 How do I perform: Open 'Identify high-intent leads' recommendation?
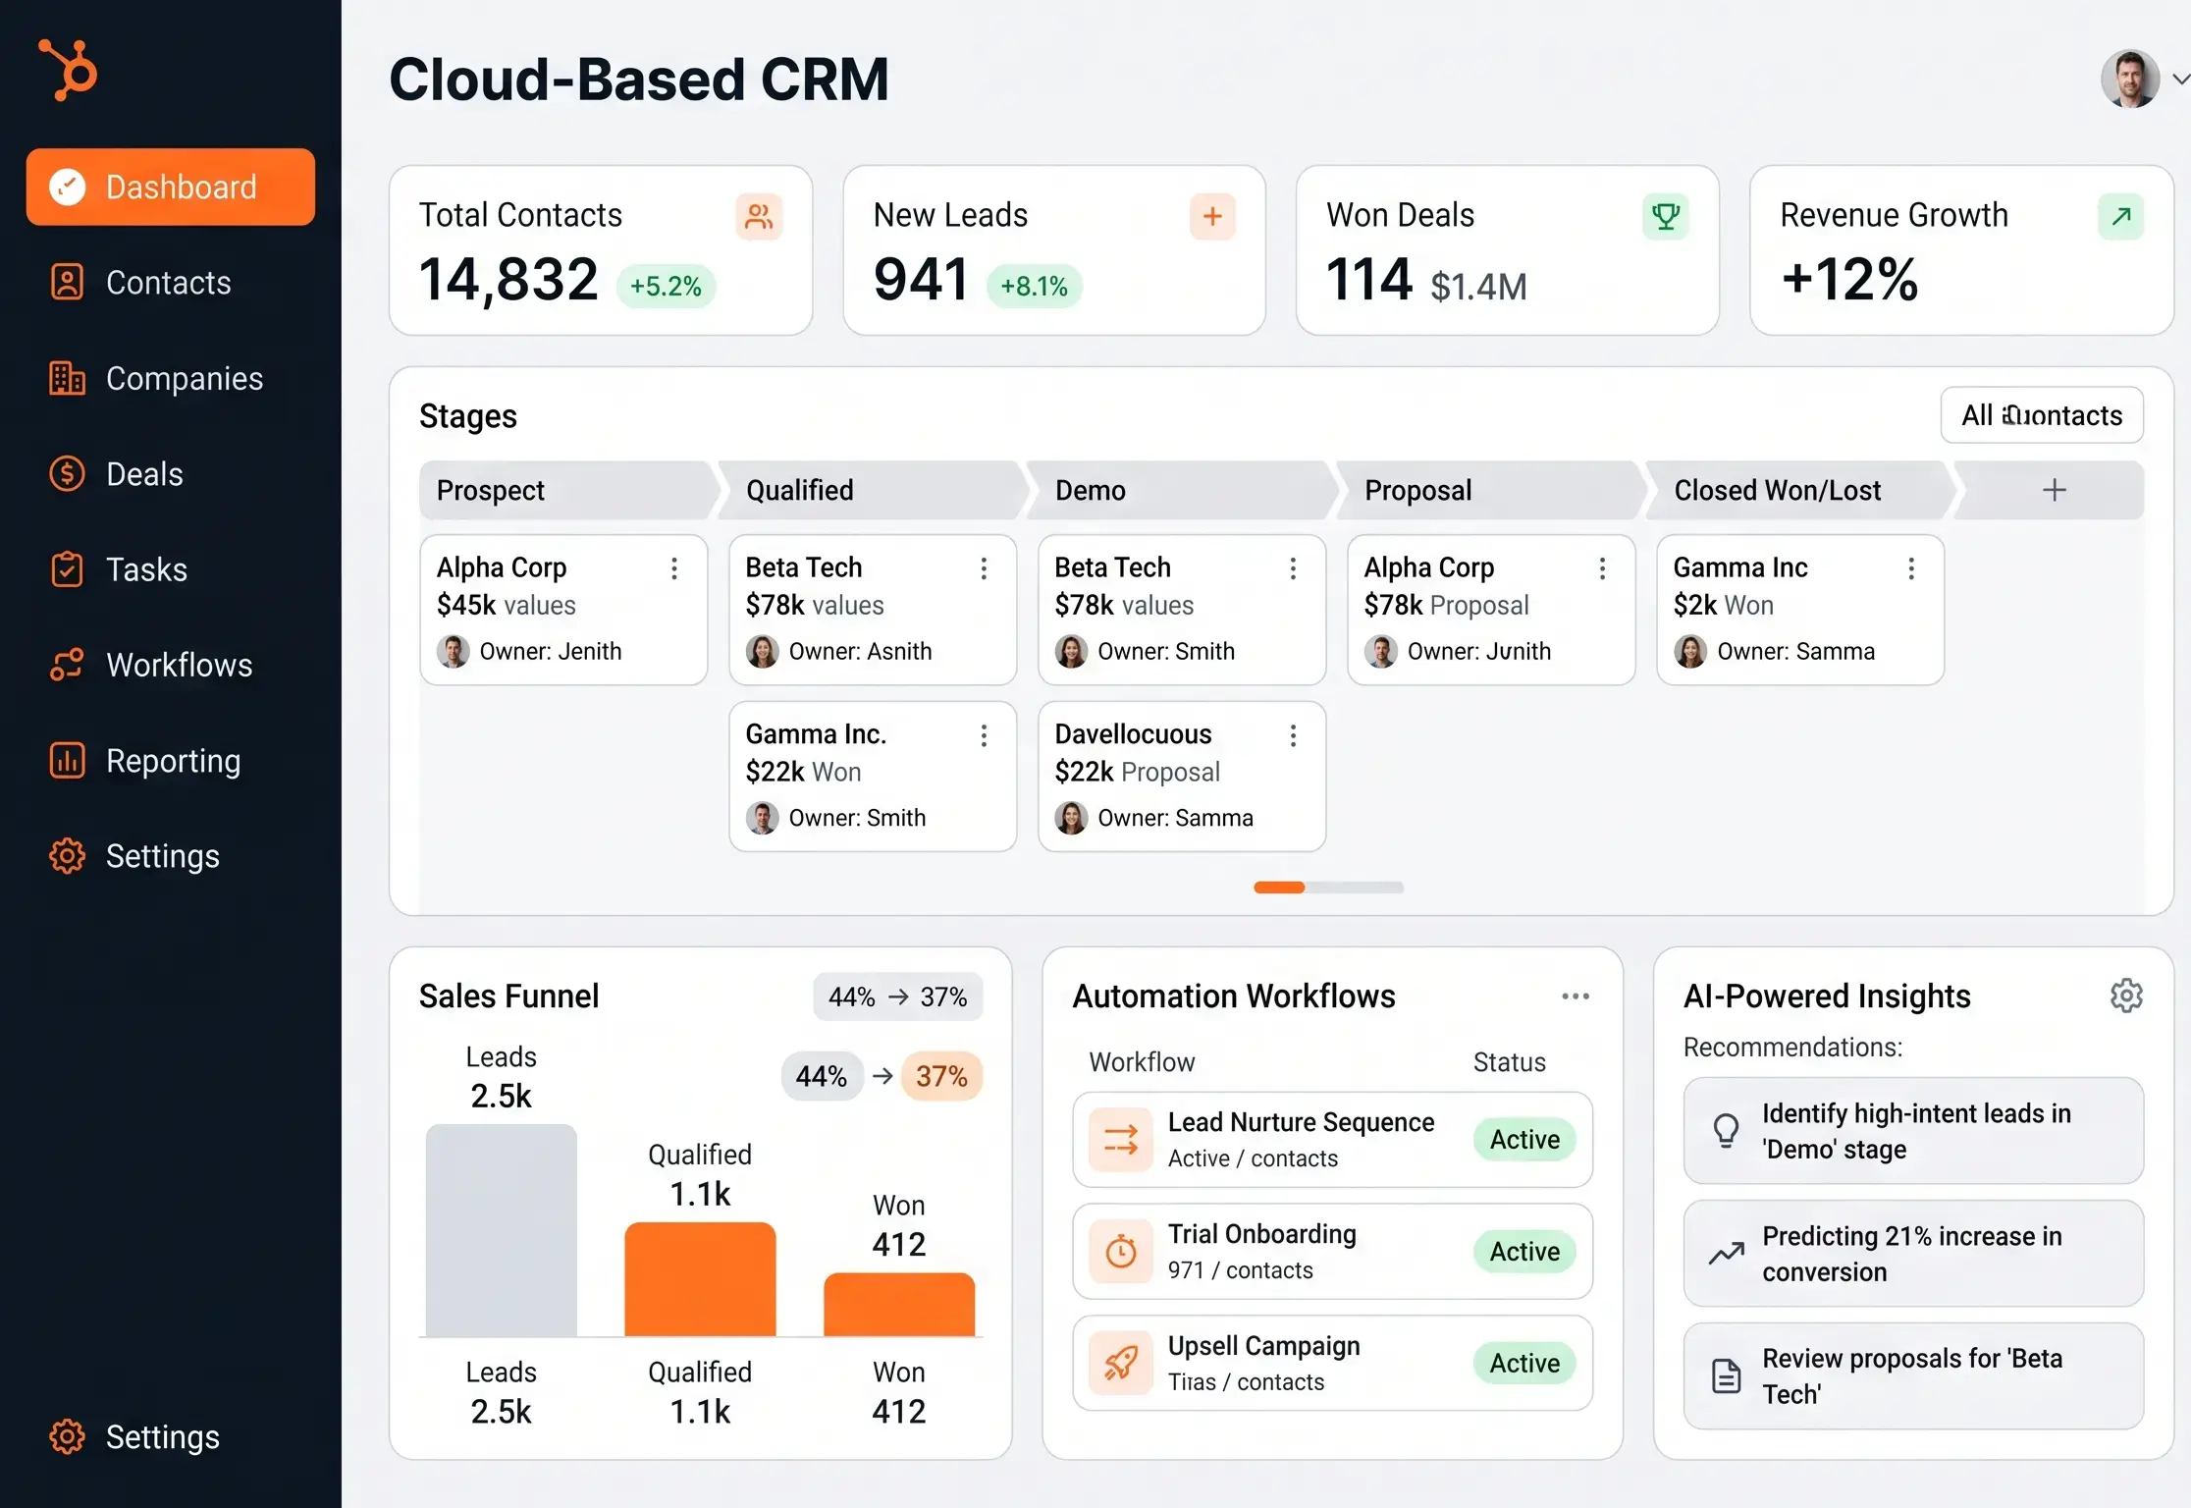(x=1913, y=1131)
